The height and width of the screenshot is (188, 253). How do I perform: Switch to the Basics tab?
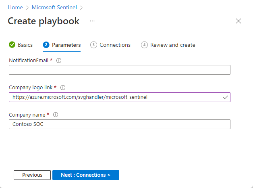(x=25, y=45)
